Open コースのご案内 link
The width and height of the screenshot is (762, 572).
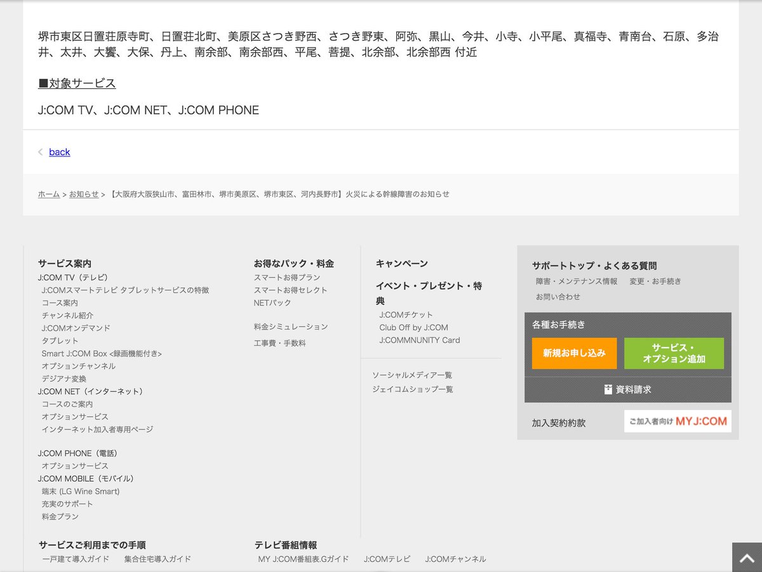67,404
